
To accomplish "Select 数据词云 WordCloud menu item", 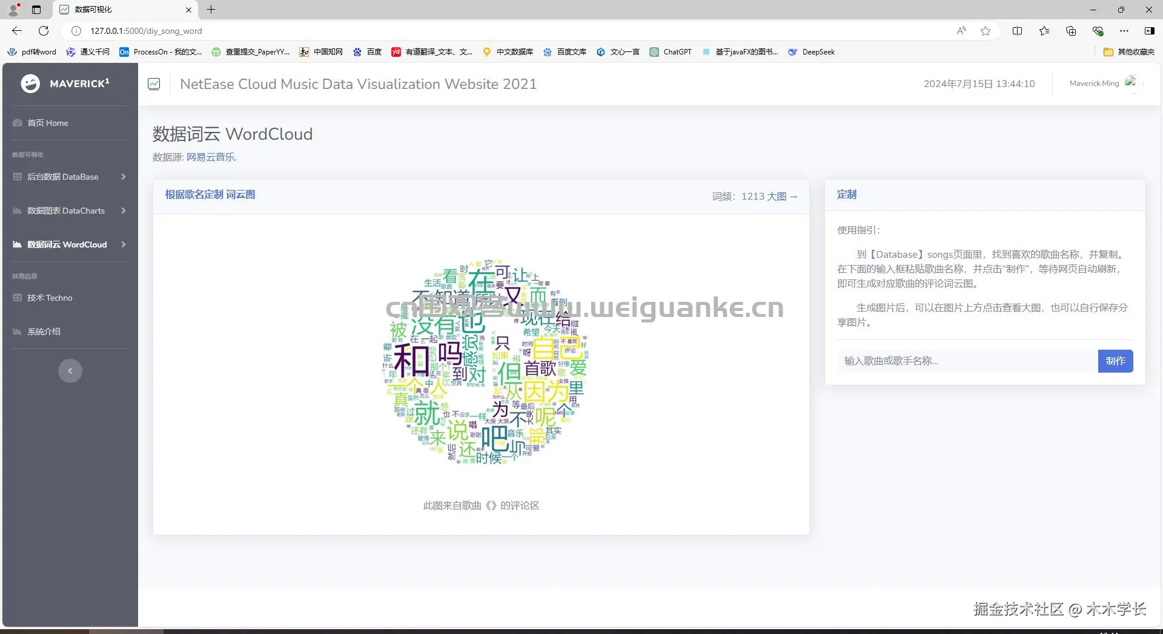I will (x=67, y=244).
